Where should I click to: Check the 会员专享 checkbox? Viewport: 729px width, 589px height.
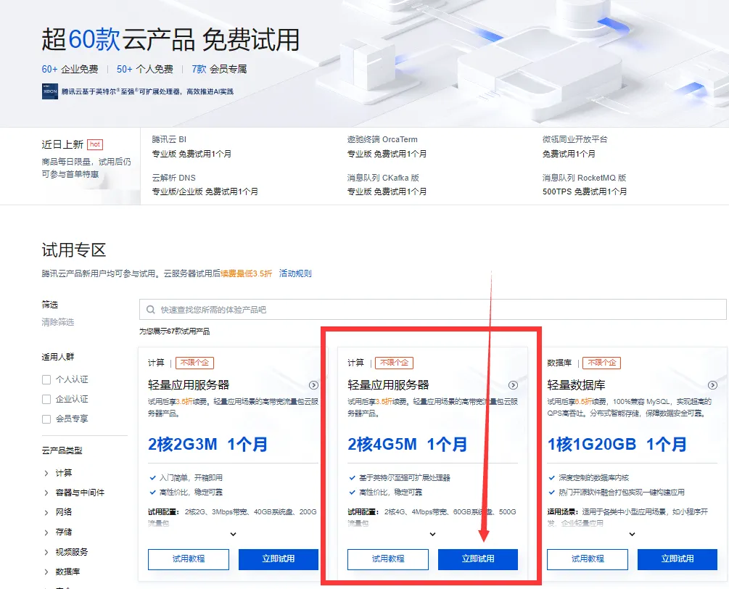pyautogui.click(x=46, y=419)
